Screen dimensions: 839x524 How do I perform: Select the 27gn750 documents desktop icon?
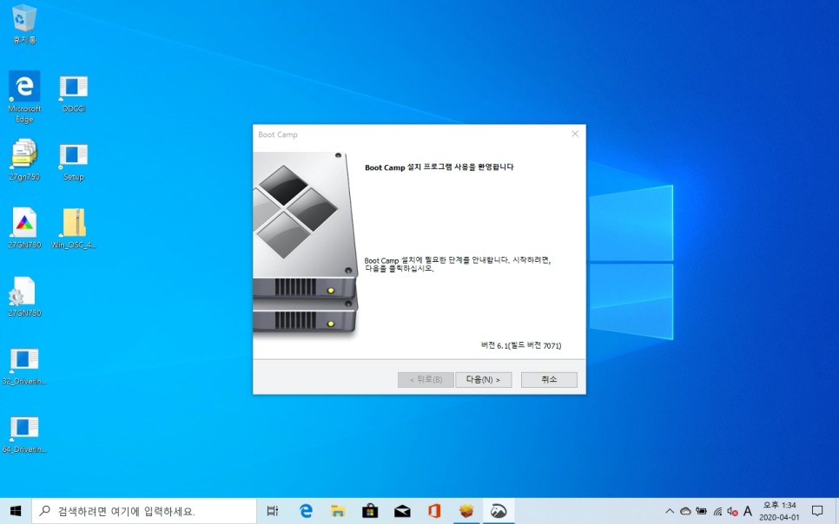coord(24,160)
